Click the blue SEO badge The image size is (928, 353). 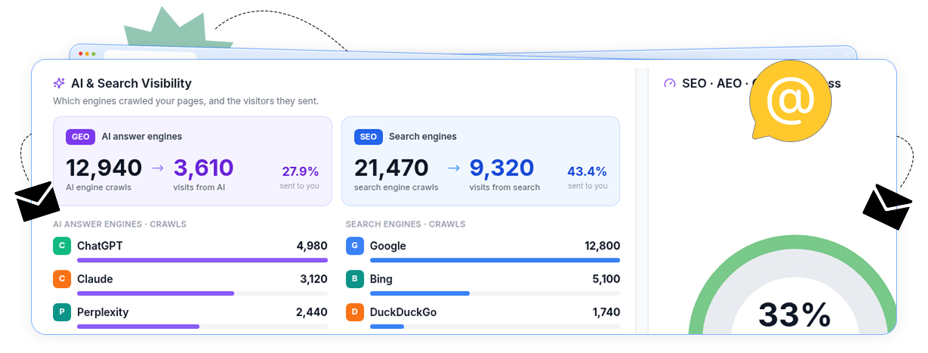[x=368, y=137]
